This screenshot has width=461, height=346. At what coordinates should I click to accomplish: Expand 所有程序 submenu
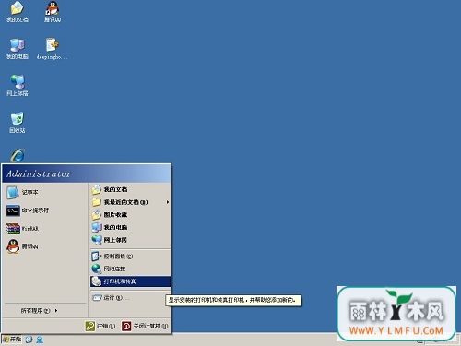pyautogui.click(x=39, y=311)
